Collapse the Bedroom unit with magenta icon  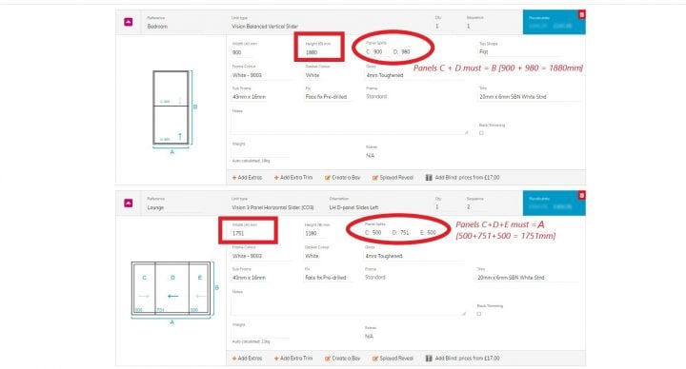pos(129,22)
